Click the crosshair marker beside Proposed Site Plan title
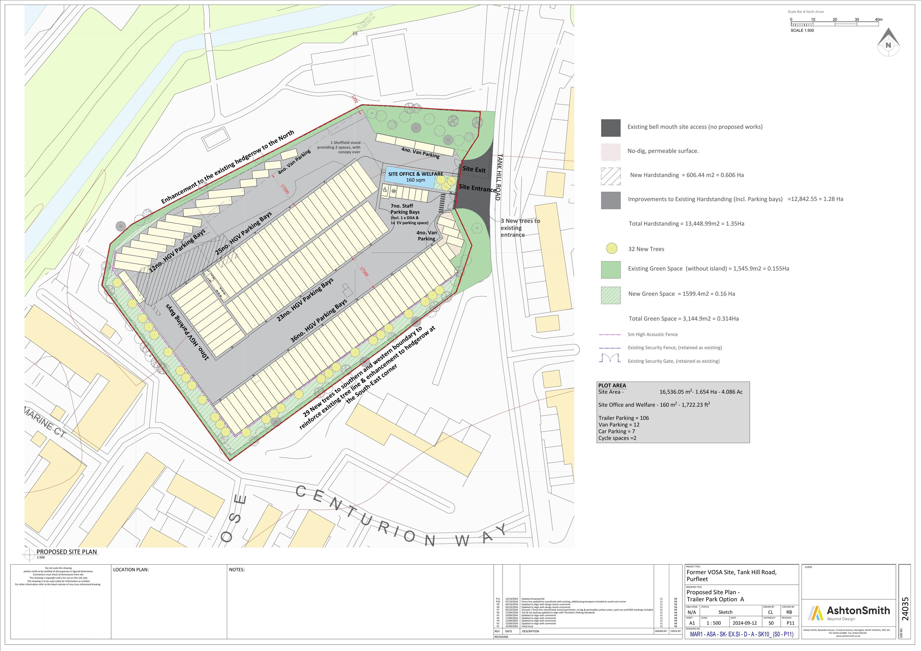The image size is (921, 651). click(x=30, y=554)
